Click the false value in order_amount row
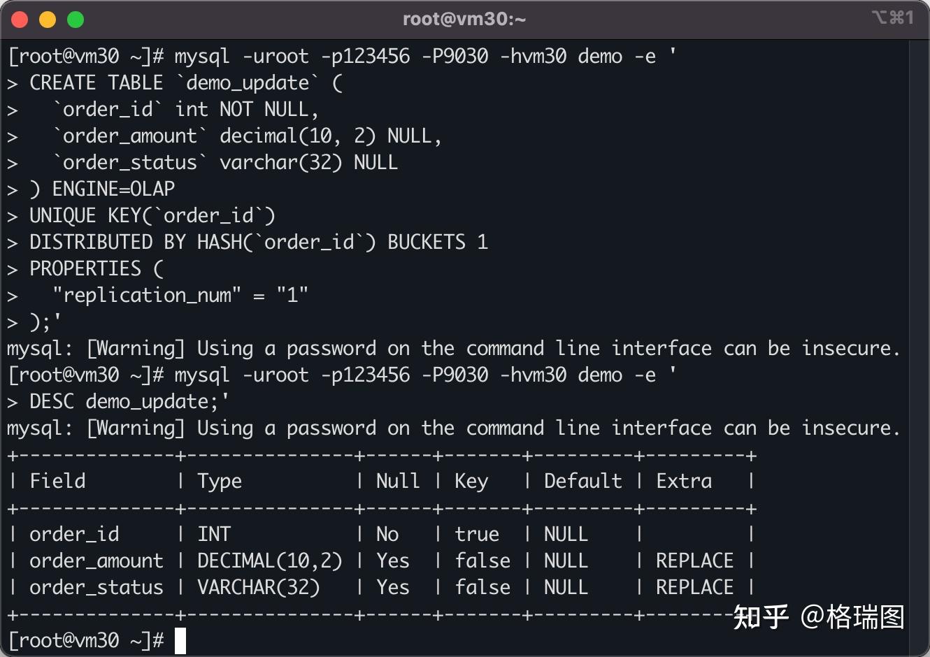 coord(482,560)
